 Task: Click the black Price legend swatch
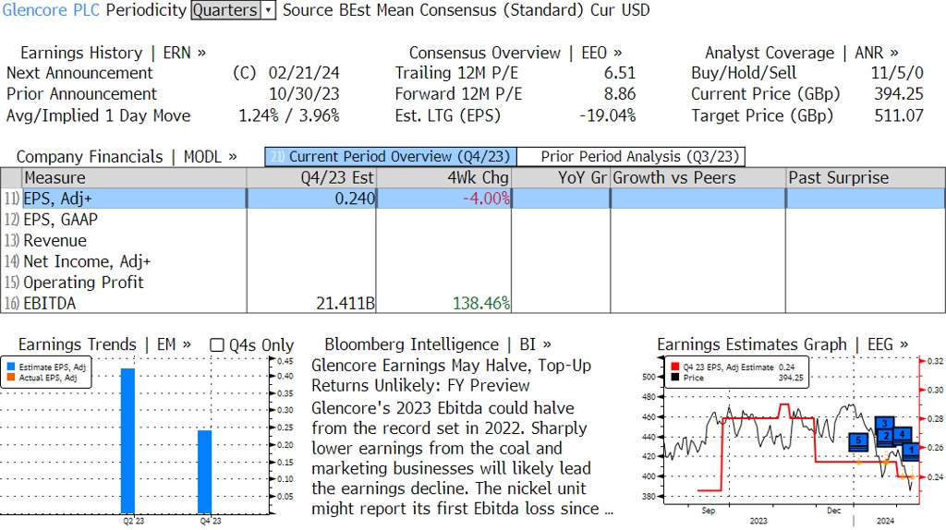(674, 378)
